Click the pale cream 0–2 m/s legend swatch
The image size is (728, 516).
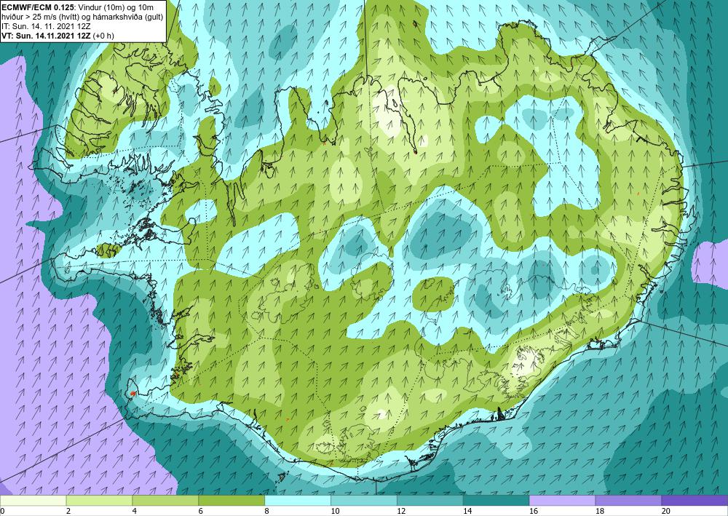click(x=33, y=500)
